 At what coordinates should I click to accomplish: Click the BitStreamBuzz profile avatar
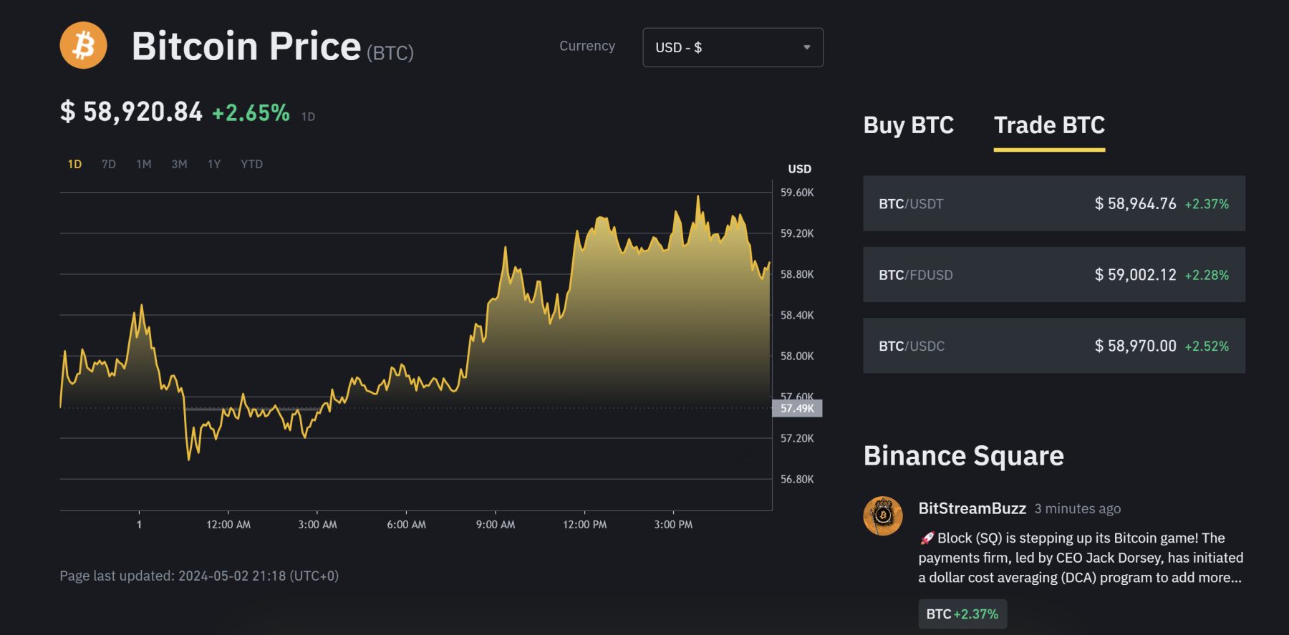point(883,516)
